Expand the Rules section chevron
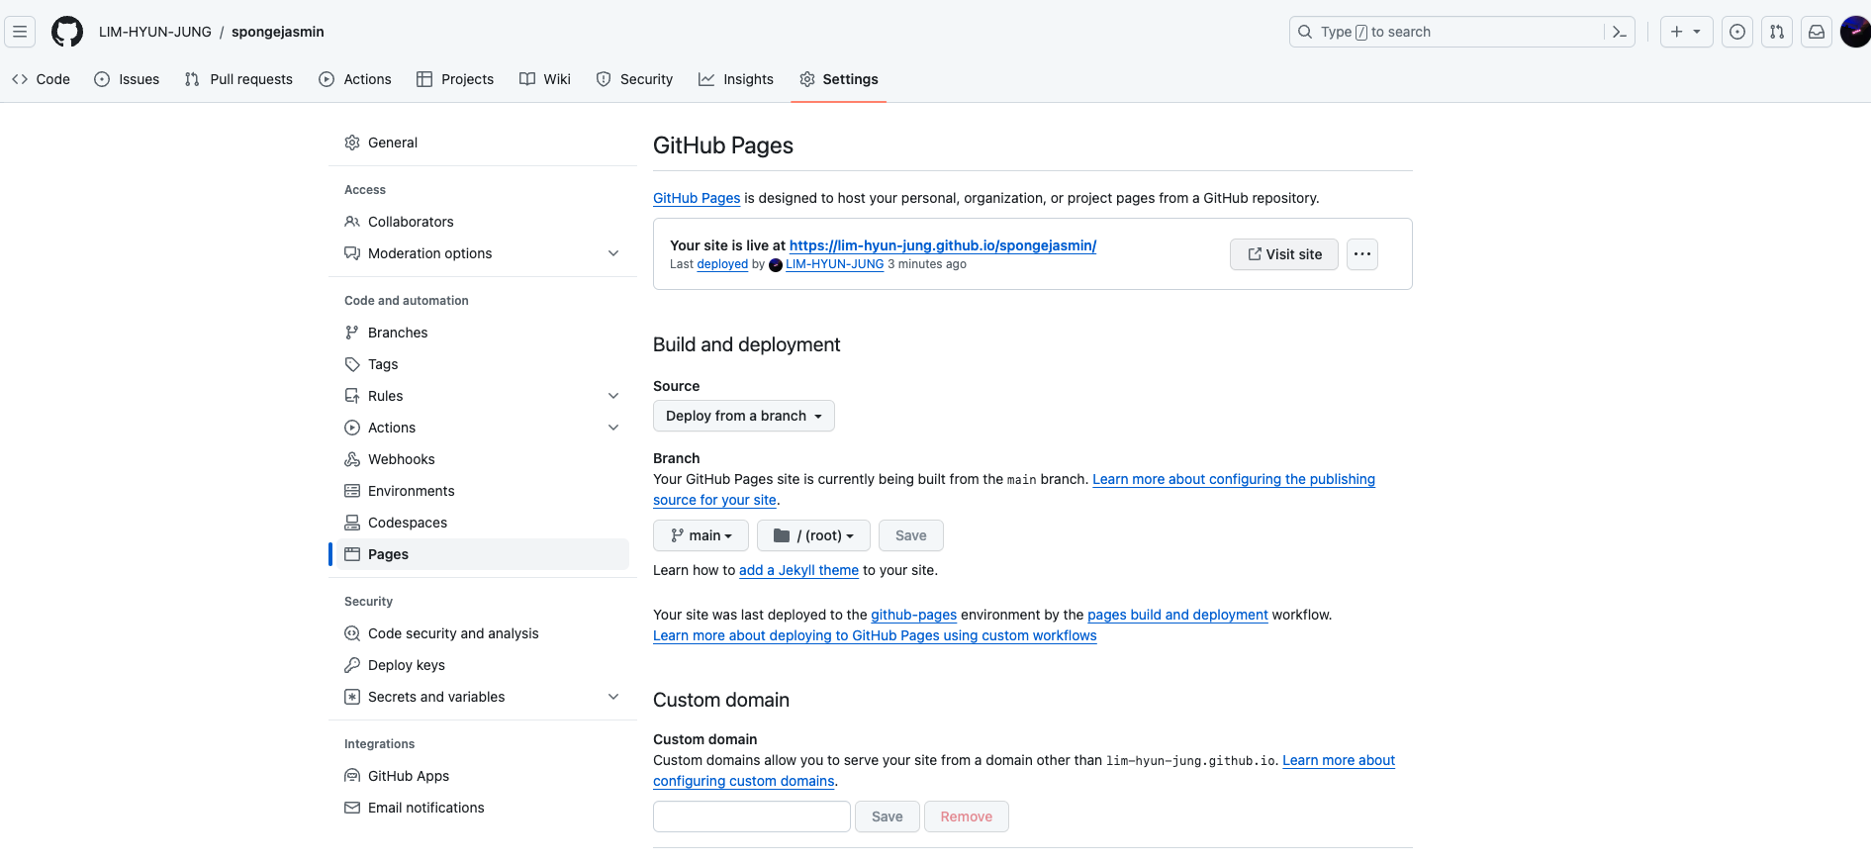Image resolution: width=1871 pixels, height=864 pixels. (x=613, y=396)
